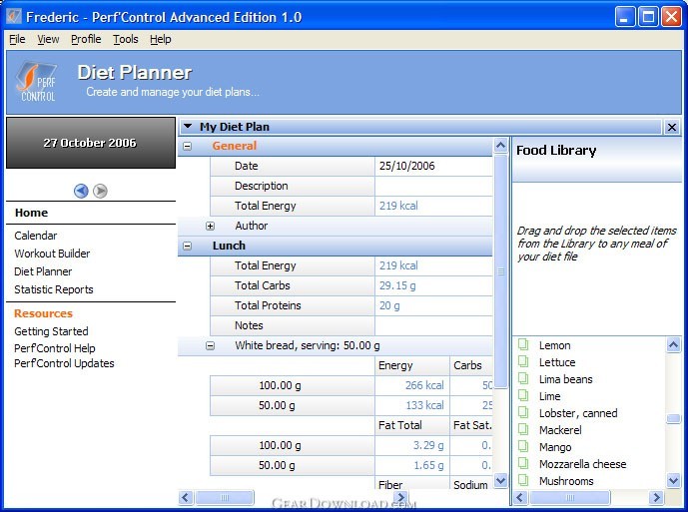Click the Energy column header
The image size is (688, 512).
click(x=412, y=365)
